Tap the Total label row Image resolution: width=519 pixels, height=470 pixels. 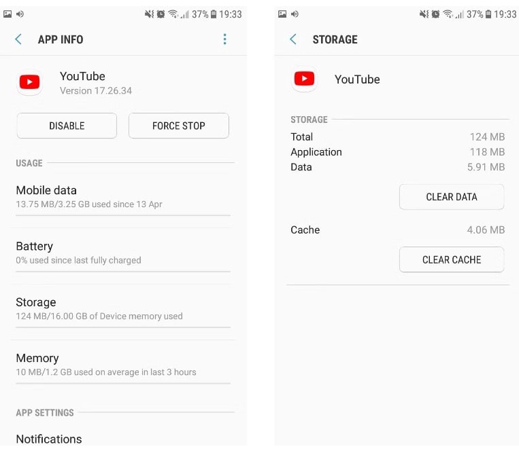(397, 137)
